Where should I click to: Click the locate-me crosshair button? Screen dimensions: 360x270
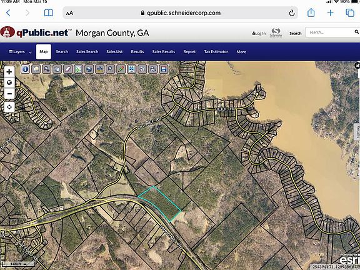tap(9, 107)
